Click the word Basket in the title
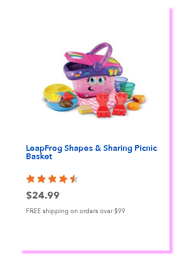Screen dimensions: 188x254 (x=39, y=157)
